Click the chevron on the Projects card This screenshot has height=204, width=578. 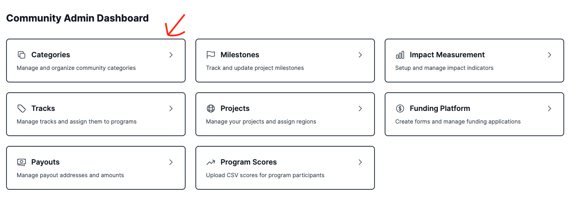coord(360,109)
